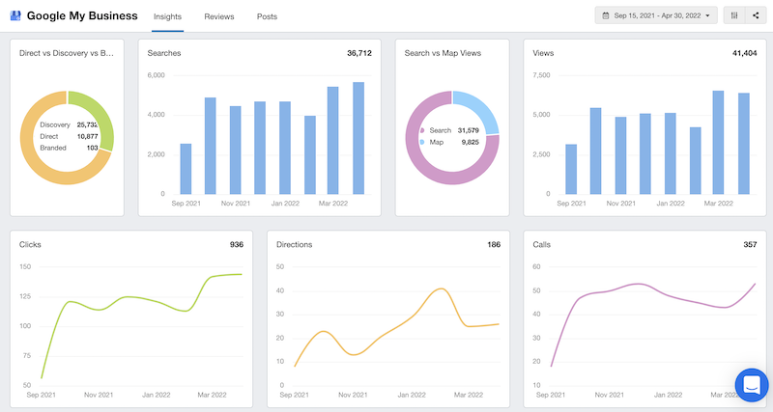This screenshot has width=773, height=412.
Task: Click the purple Calls trend line
Action: tap(641, 285)
